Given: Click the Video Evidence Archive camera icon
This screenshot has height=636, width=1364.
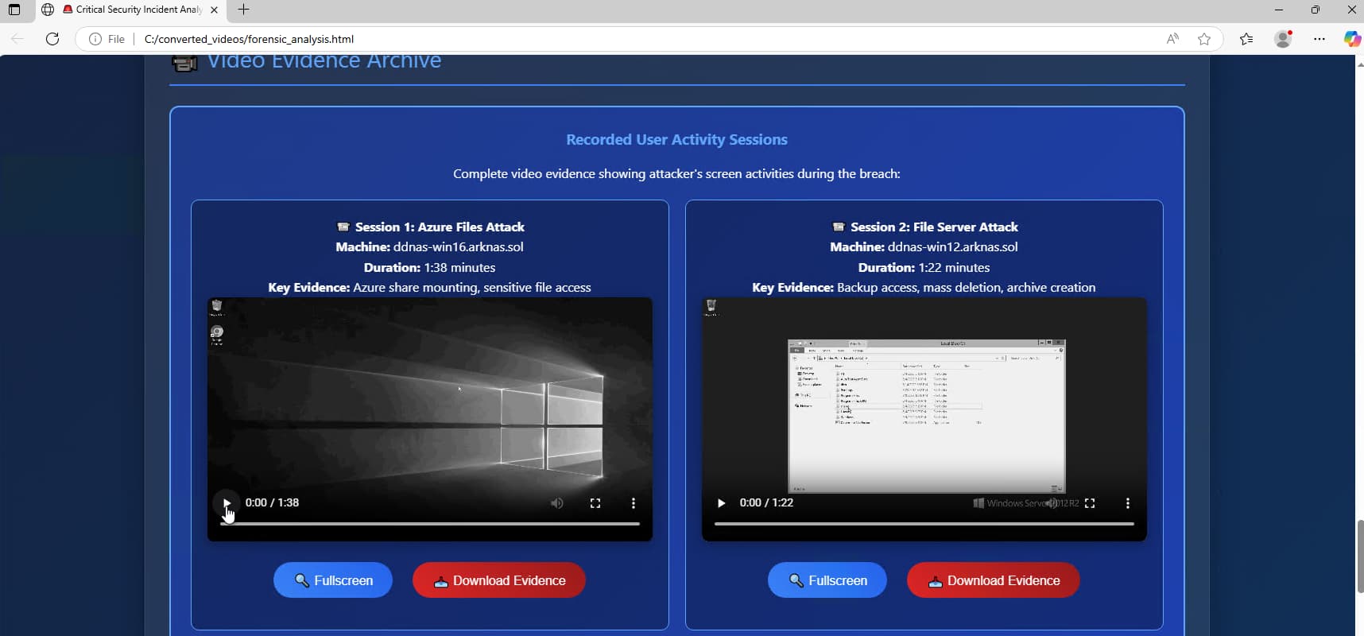Looking at the screenshot, I should click(x=184, y=63).
